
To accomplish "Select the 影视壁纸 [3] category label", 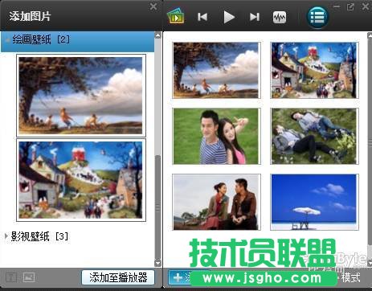I will tap(39, 236).
